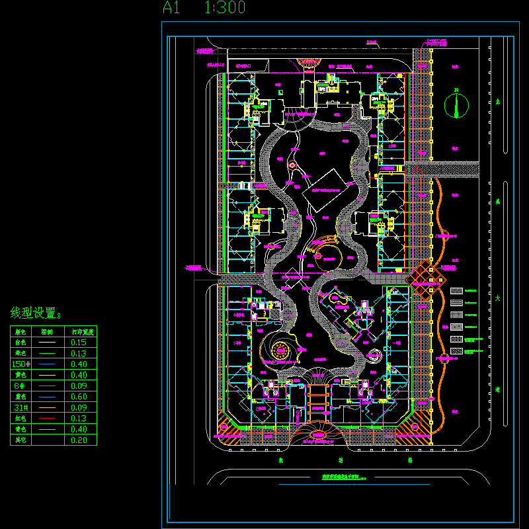Click the orange diamond grid plaza pattern
The width and height of the screenshot is (529, 529).
[426, 280]
